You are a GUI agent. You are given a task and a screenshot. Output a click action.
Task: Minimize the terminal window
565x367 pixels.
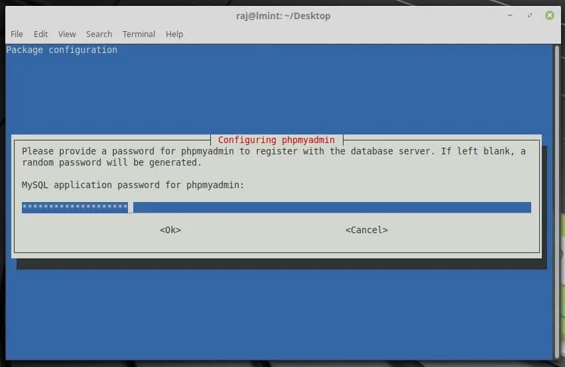510,15
